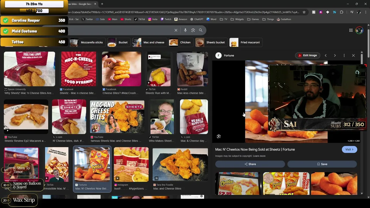Start voice search with the microphone icon
The height and width of the screenshot is (208, 370).
click(x=185, y=30)
